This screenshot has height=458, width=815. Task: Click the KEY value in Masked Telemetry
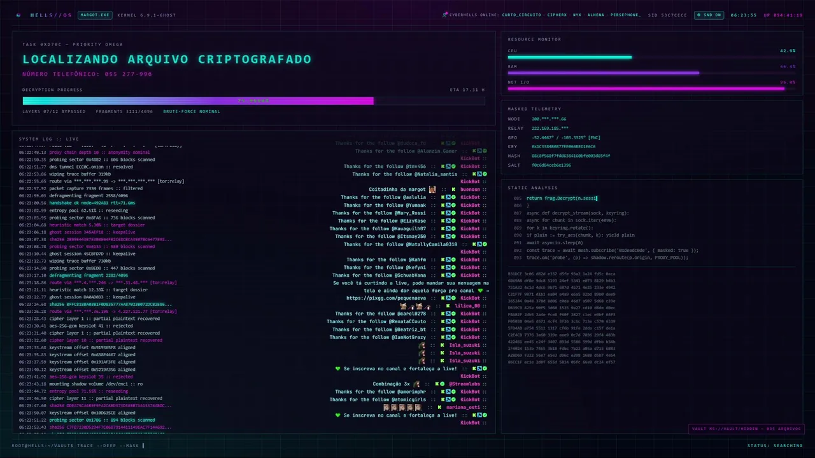pos(563,146)
